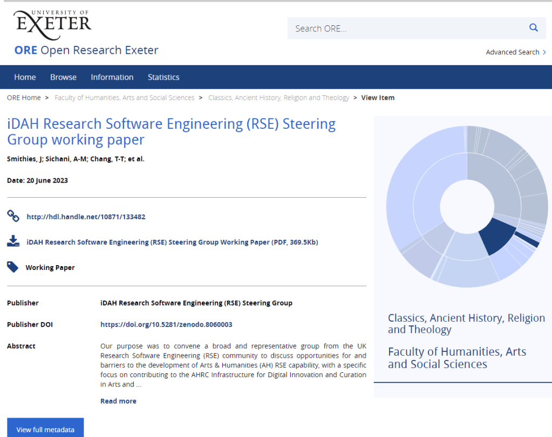Image resolution: width=552 pixels, height=437 pixels.
Task: Click the chain link handle icon
Action: coord(13,216)
